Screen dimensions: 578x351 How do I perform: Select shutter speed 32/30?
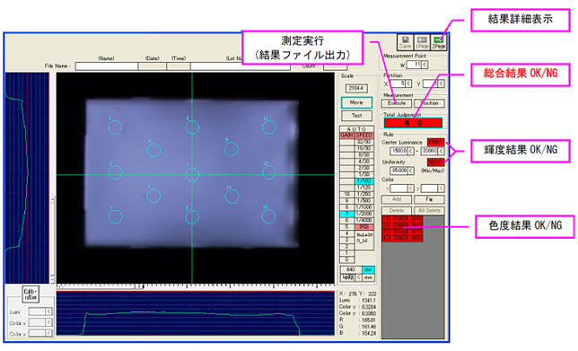(363, 142)
